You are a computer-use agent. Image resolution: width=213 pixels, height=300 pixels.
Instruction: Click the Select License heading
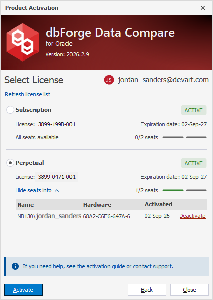pos(34,80)
